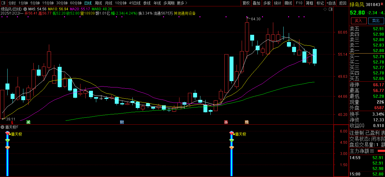This screenshot has height=177, width=385.
Task: Click the 财 financial report marker
Action: (x=122, y=122)
